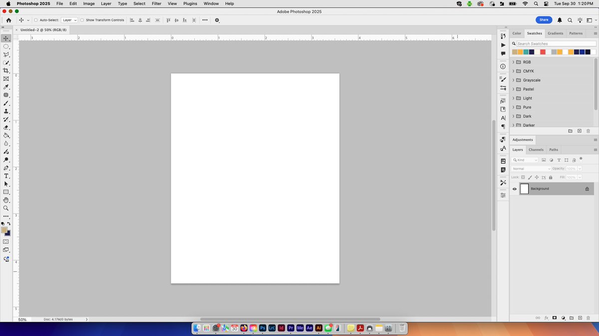Open the Normal blend mode dropdown
Image resolution: width=599 pixels, height=336 pixels.
pyautogui.click(x=531, y=169)
